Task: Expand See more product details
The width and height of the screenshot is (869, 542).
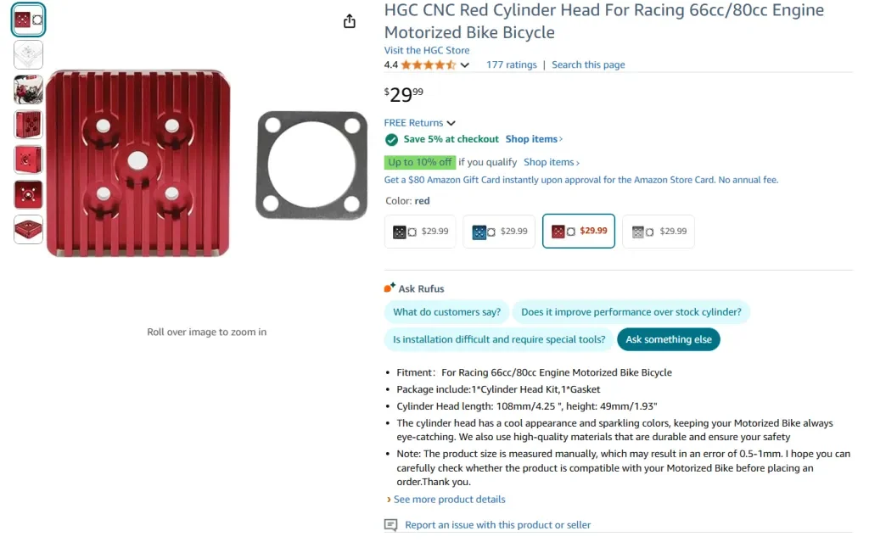Action: coord(448,500)
